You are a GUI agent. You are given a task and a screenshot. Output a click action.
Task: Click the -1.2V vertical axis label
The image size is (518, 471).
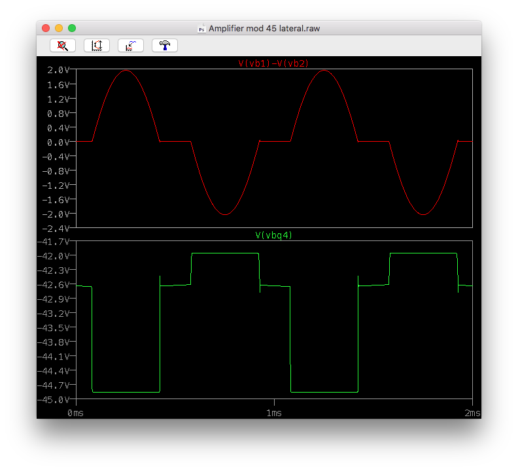point(56,186)
